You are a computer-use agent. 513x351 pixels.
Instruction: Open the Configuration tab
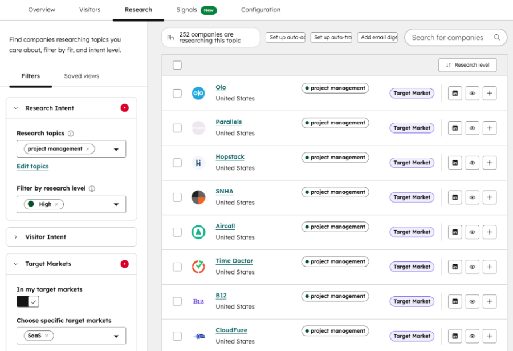pos(260,10)
